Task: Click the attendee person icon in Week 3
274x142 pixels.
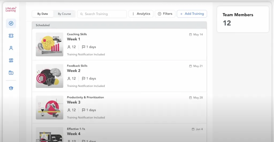Action: [x=69, y=110]
